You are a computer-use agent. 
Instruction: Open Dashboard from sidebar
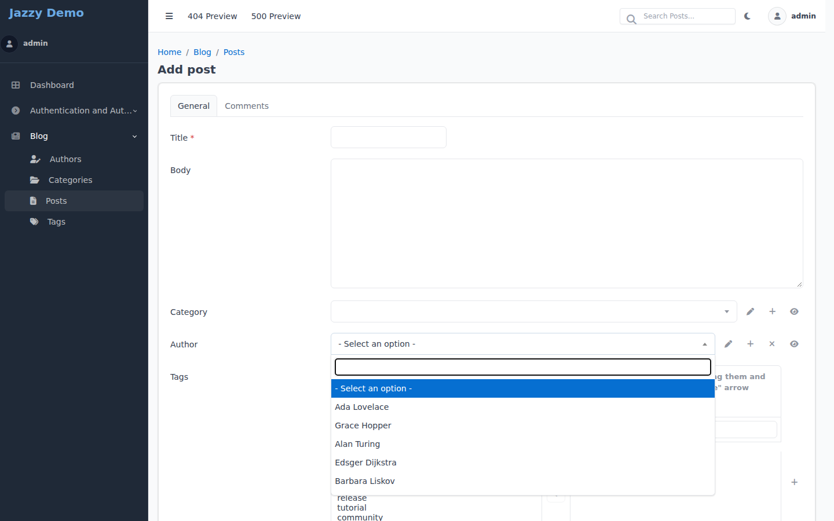click(x=74, y=85)
